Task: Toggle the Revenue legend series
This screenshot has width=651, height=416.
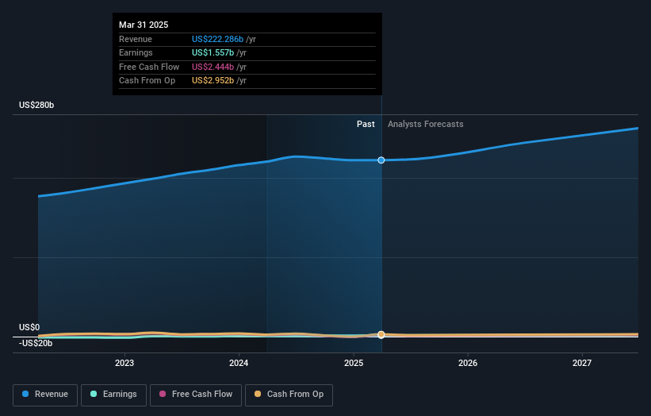Action: (45, 395)
